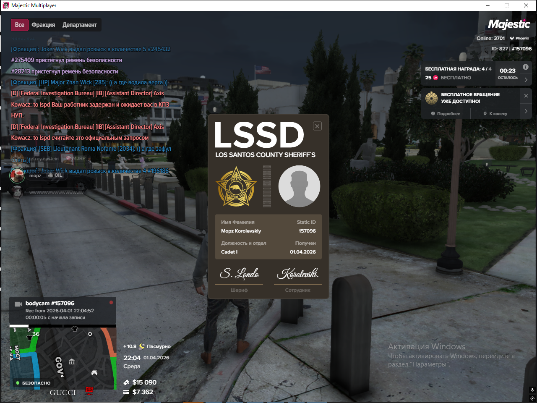This screenshot has width=537, height=403.
Task: Click the issue date 01.04.2026 on card
Action: tap(303, 252)
